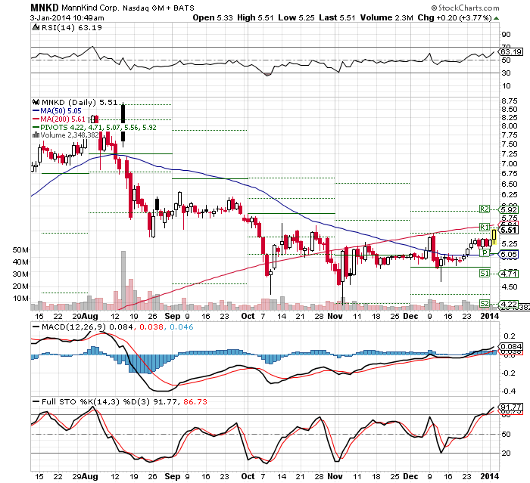530x483 pixels.
Task: Click the tallest gray volume spike bar
Action: pos(123,280)
